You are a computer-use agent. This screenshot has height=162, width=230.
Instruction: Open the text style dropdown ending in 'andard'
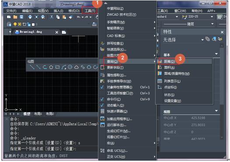[x=177, y=17]
